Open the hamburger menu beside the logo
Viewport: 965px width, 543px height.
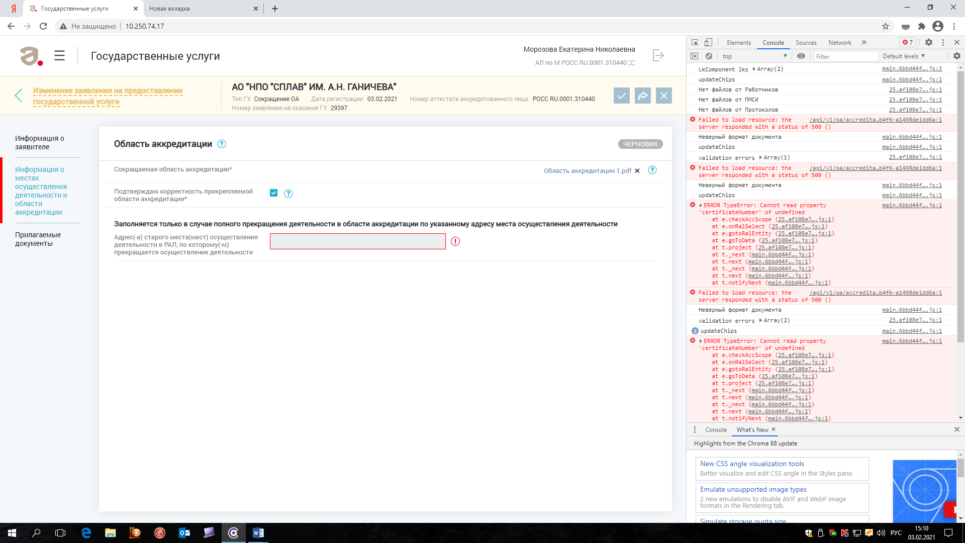[60, 56]
